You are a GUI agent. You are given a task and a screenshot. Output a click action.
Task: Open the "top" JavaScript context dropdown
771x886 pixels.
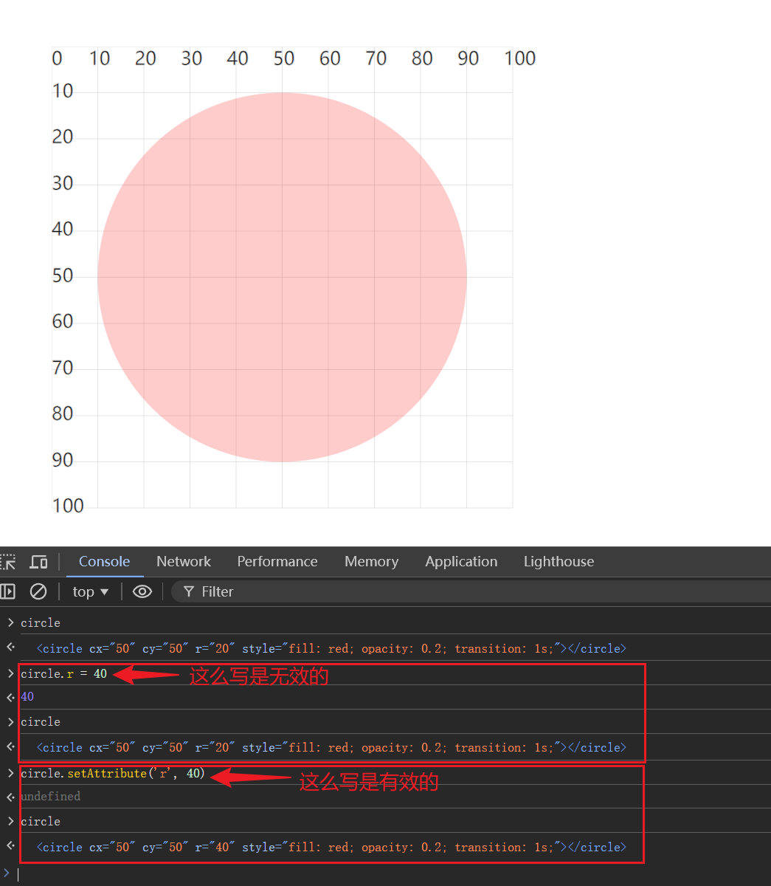pos(91,591)
